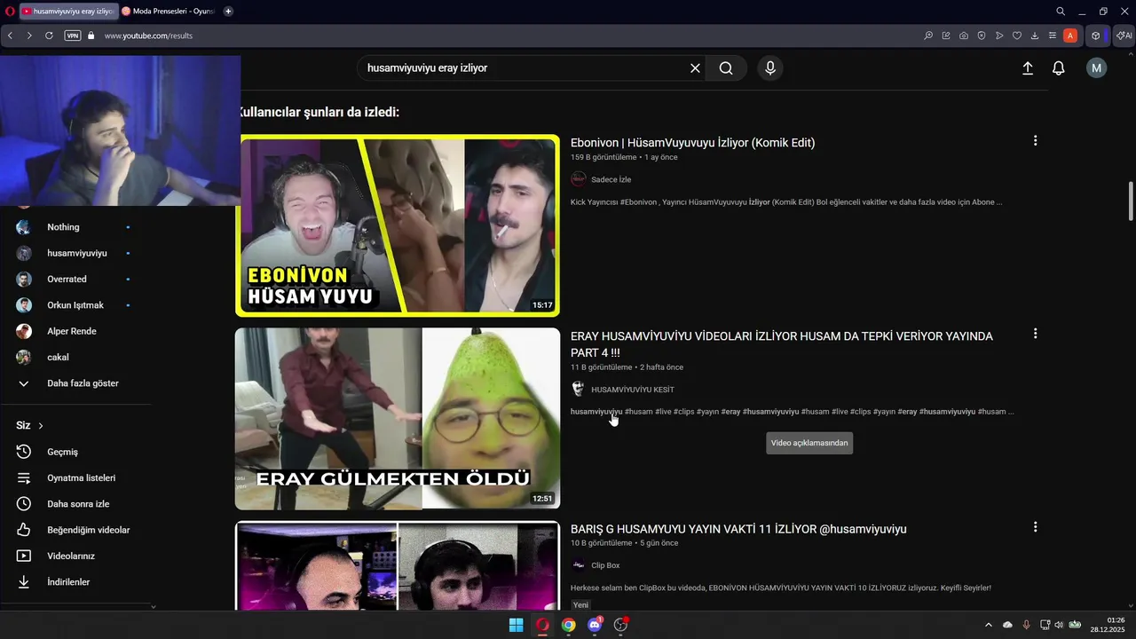Open bookmarks heart icon in the toolbar

click(1017, 35)
